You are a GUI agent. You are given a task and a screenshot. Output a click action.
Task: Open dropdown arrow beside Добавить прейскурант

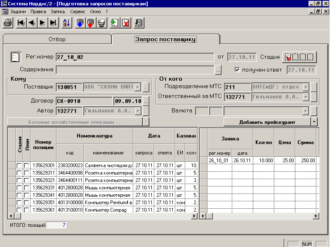click(314, 122)
